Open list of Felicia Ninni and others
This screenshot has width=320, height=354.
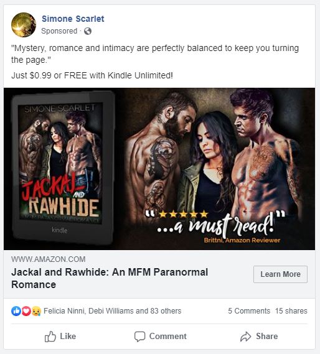tap(112, 311)
